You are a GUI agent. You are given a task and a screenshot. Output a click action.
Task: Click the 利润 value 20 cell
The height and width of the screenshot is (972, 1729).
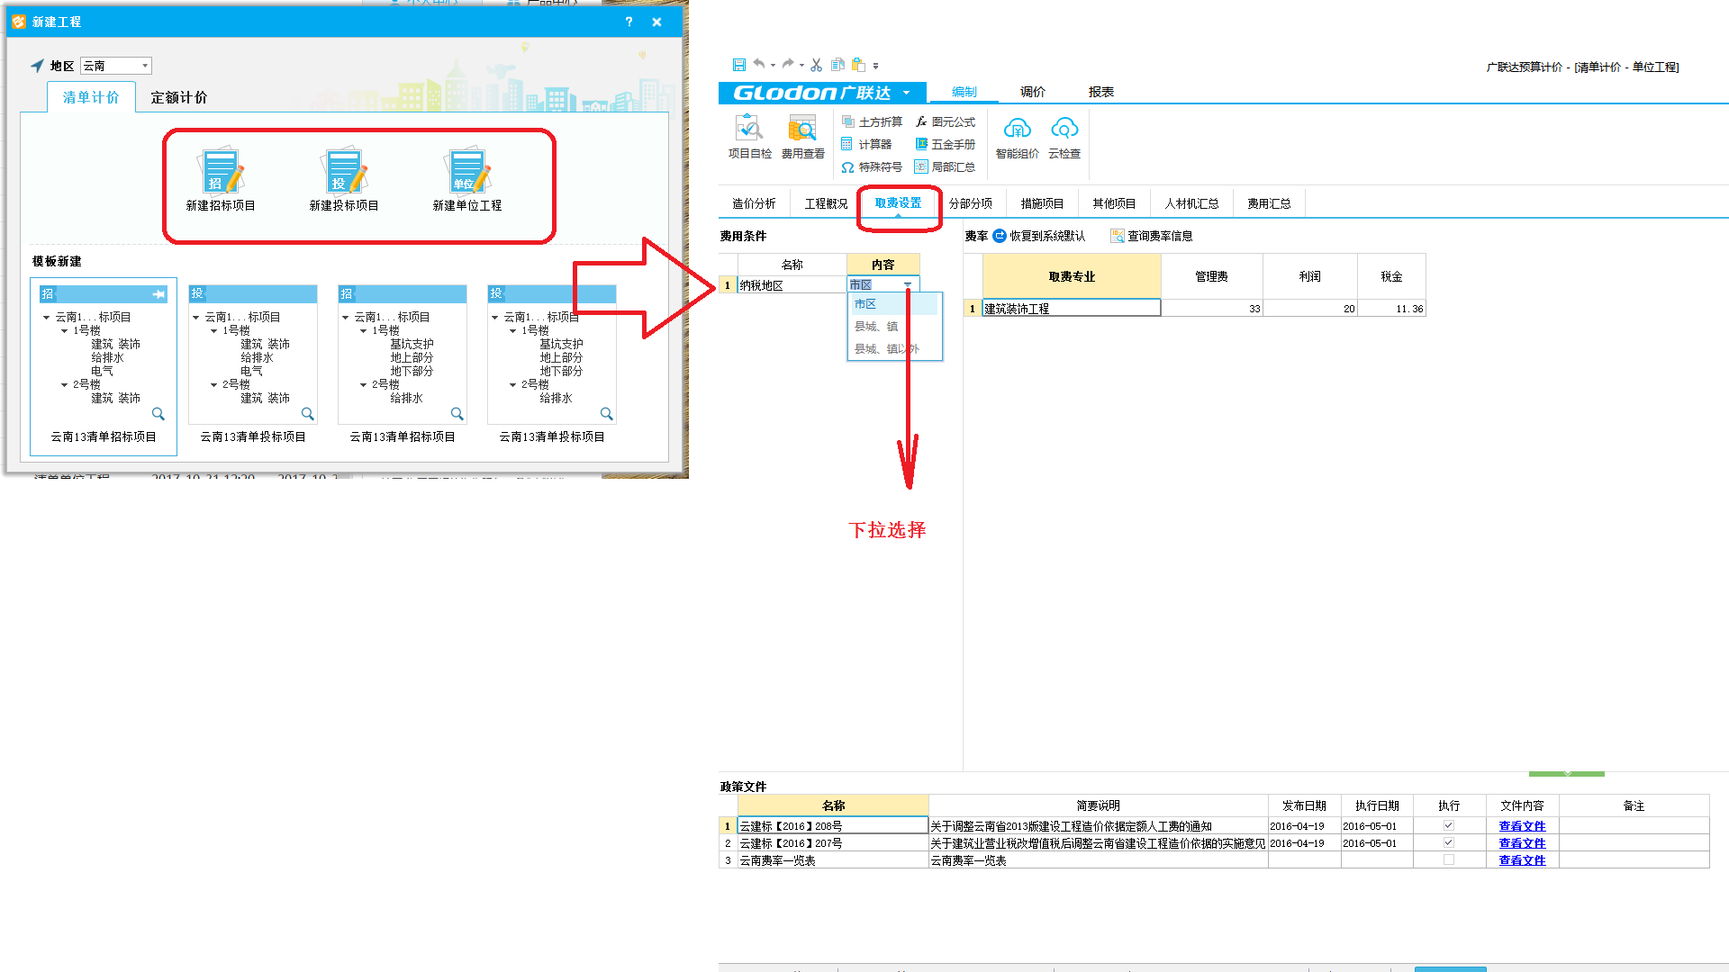pyautogui.click(x=1310, y=308)
